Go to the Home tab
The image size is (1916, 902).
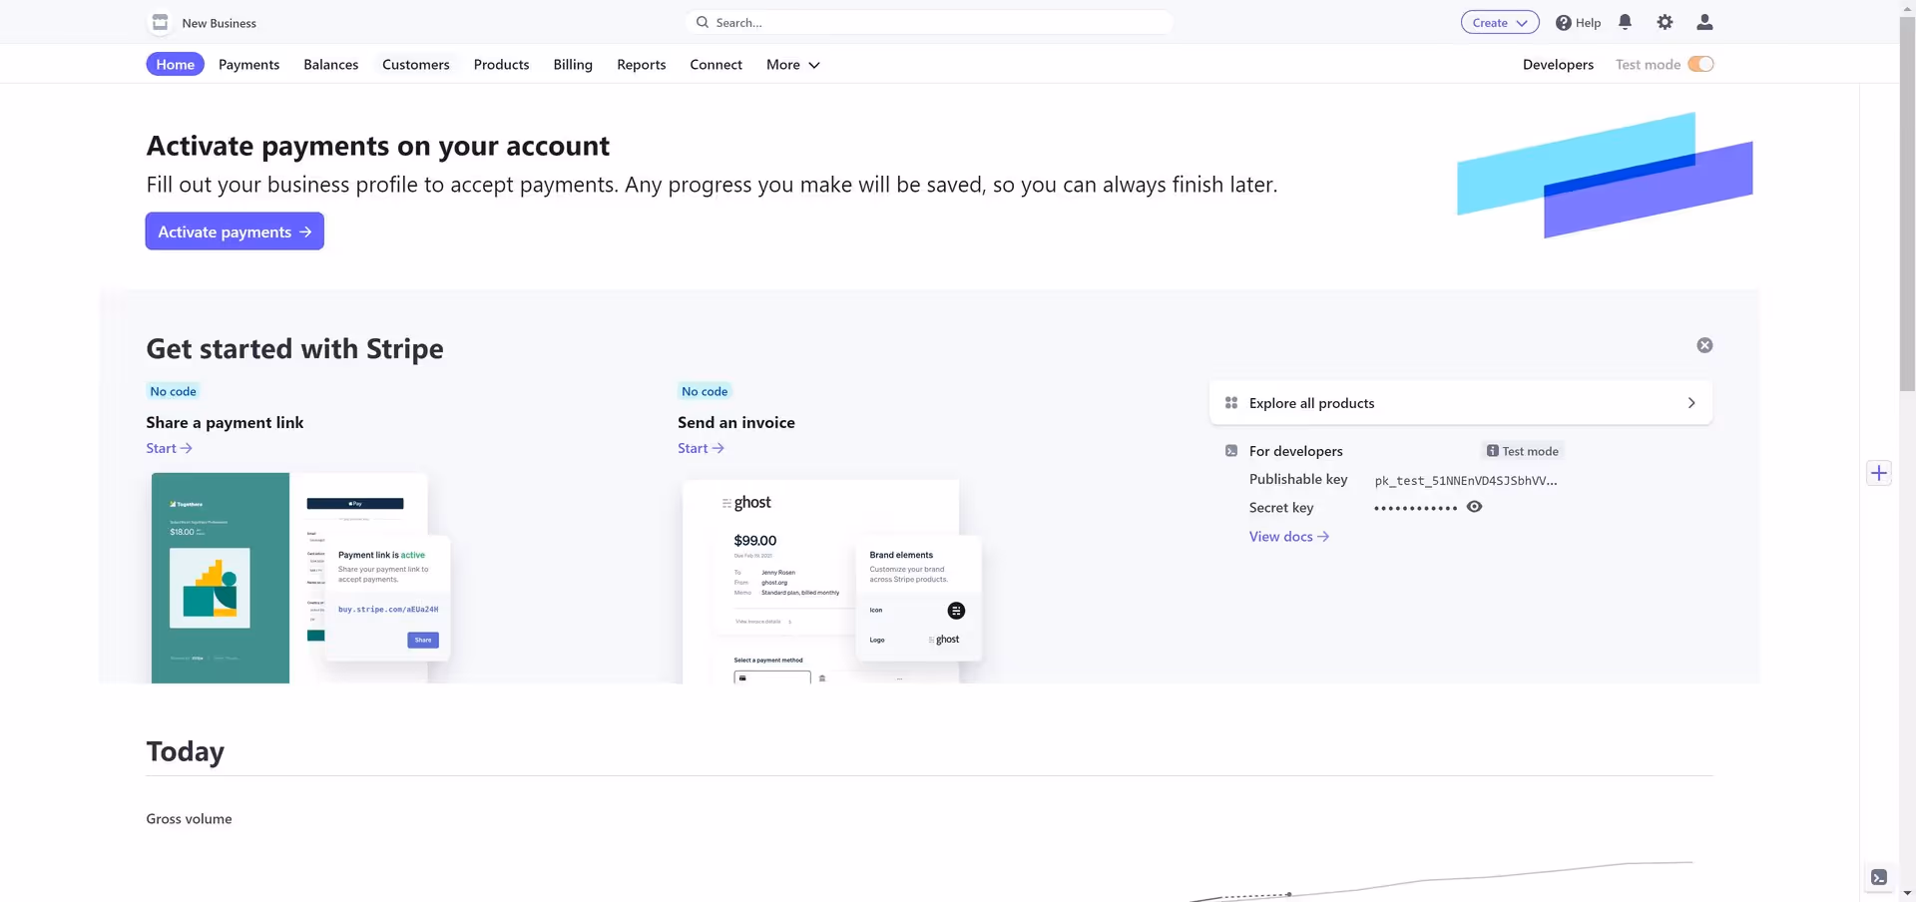pyautogui.click(x=176, y=64)
